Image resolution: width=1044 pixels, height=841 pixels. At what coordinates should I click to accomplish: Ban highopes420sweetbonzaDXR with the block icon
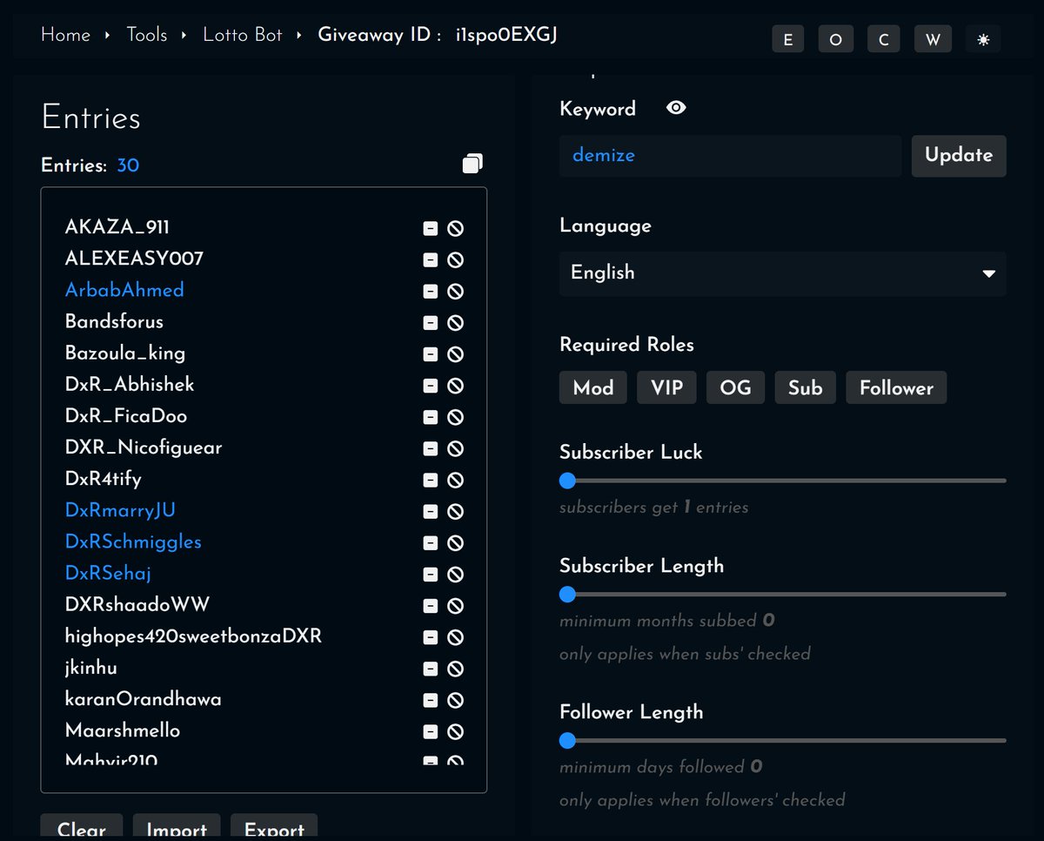click(x=455, y=637)
